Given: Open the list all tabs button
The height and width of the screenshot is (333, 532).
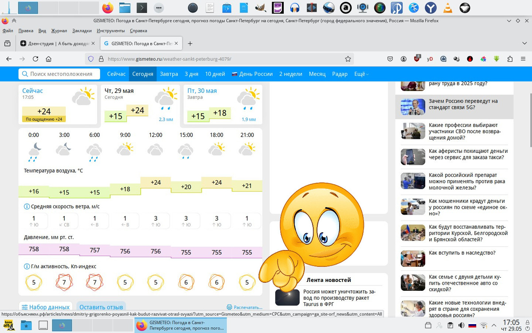Looking at the screenshot, I should coord(524,44).
